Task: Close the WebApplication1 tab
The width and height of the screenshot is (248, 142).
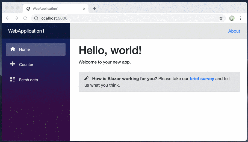Action: click(84, 9)
